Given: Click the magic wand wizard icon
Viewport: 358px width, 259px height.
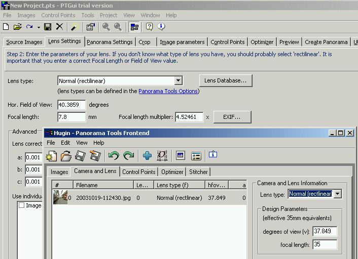Looking at the screenshot, I should [75, 27].
